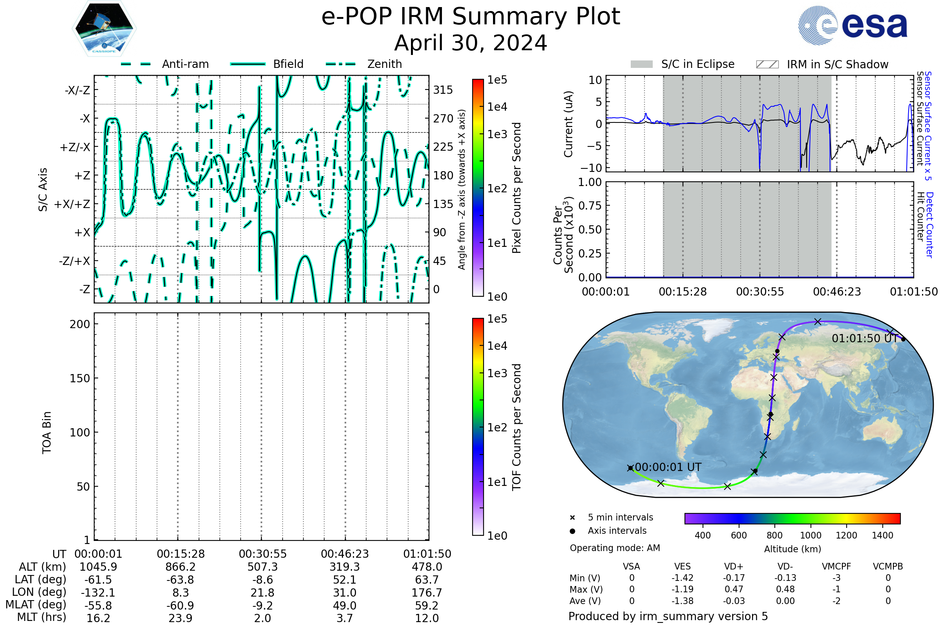Click the 01:01:50 UT orbit end label
The image size is (942, 628).
coord(865,338)
